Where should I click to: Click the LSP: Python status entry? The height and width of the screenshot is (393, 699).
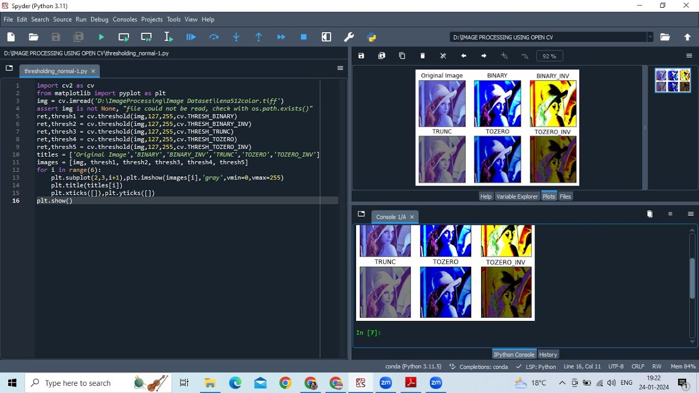(537, 367)
